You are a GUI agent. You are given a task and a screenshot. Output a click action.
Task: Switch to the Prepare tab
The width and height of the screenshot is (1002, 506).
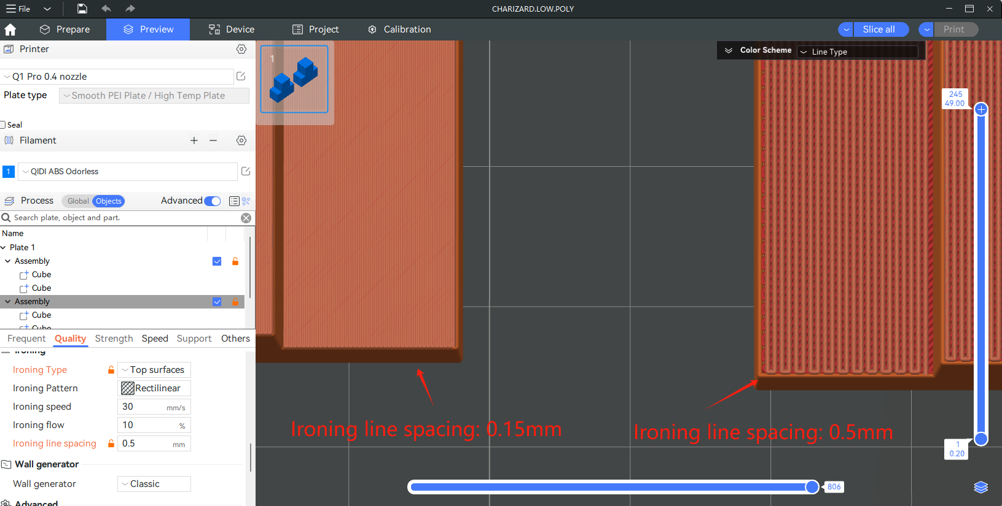pyautogui.click(x=65, y=29)
